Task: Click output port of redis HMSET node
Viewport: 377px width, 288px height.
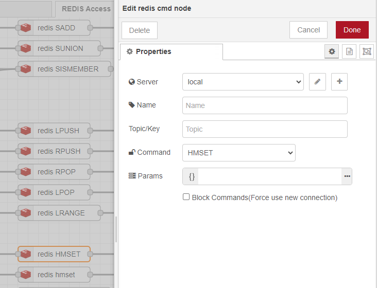Action: [90, 254]
